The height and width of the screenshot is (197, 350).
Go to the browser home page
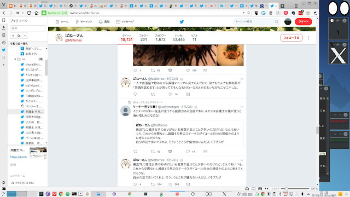click(x=37, y=13)
